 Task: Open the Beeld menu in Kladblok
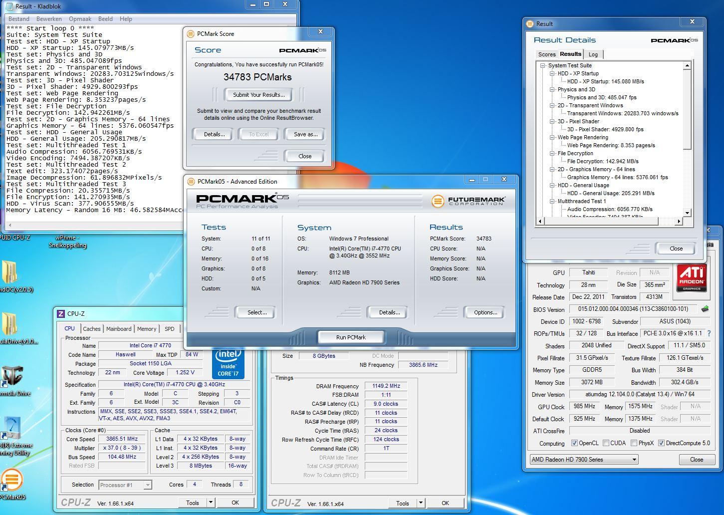click(x=105, y=19)
